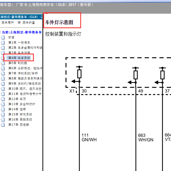Open chapter 第2章 车身金属构件

25,48
